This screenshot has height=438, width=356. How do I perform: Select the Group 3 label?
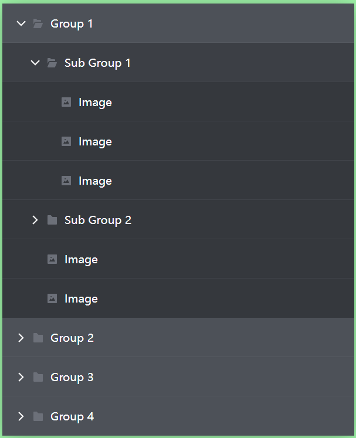[x=72, y=378]
